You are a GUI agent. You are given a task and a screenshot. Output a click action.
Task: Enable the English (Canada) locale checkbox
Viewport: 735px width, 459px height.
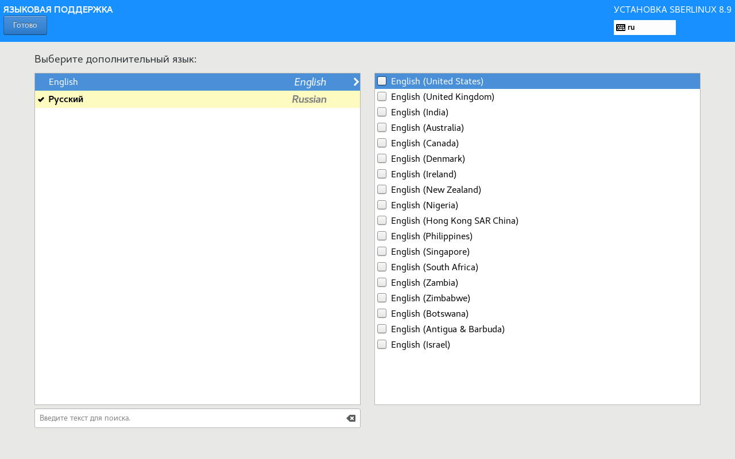[x=382, y=143]
